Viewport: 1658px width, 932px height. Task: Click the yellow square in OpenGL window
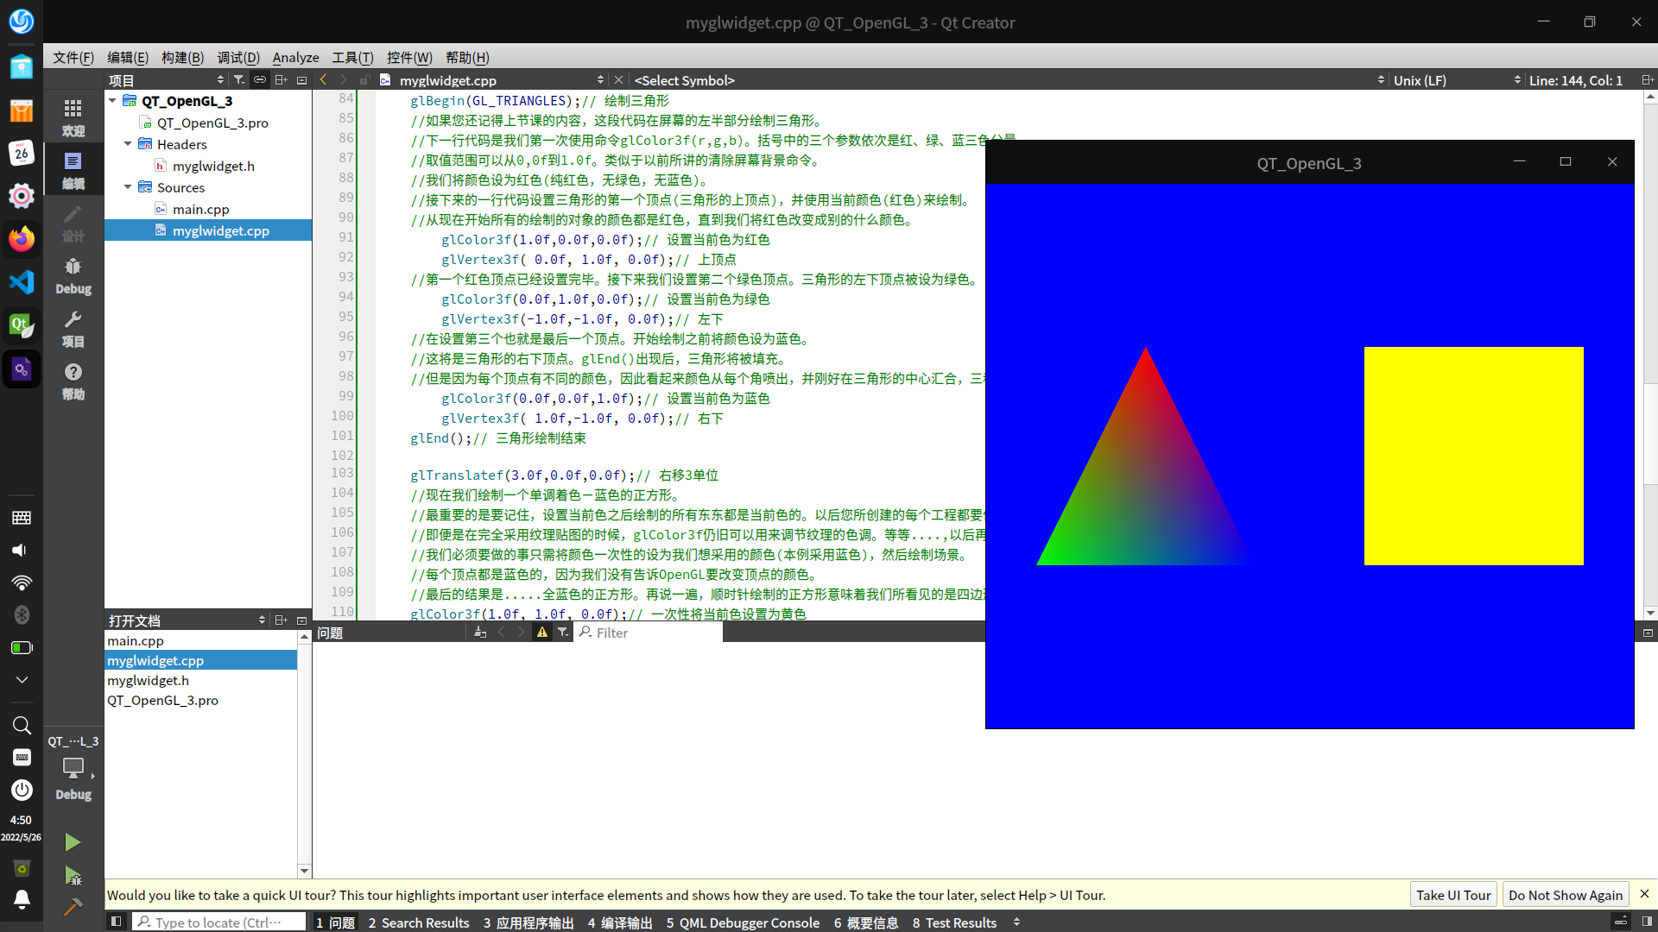click(x=1473, y=456)
